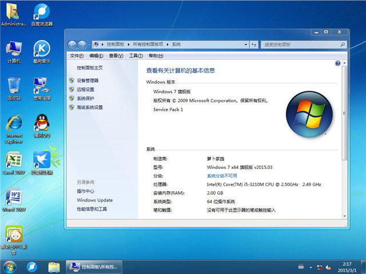Screen dimensions: 366x274
Task: Open the Windows Explorer taskbar folder icon
Action: [x=54, y=267]
